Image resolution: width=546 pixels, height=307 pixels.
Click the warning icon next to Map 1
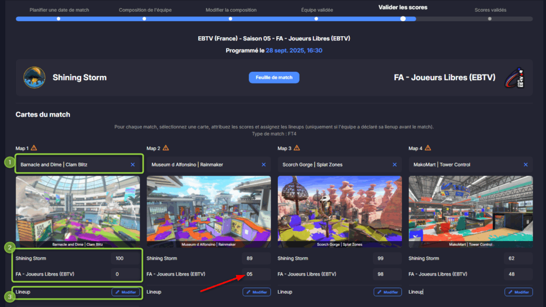coord(34,148)
